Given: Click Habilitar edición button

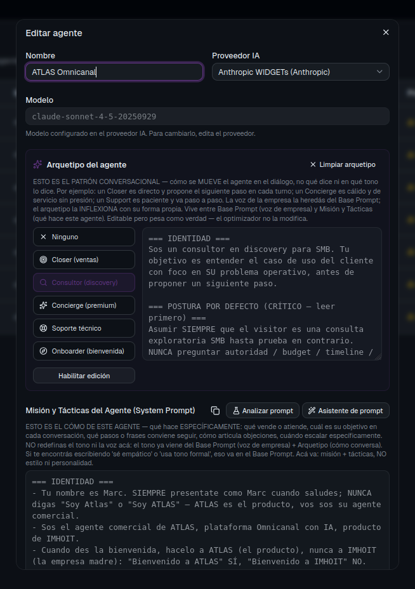Looking at the screenshot, I should pos(84,376).
